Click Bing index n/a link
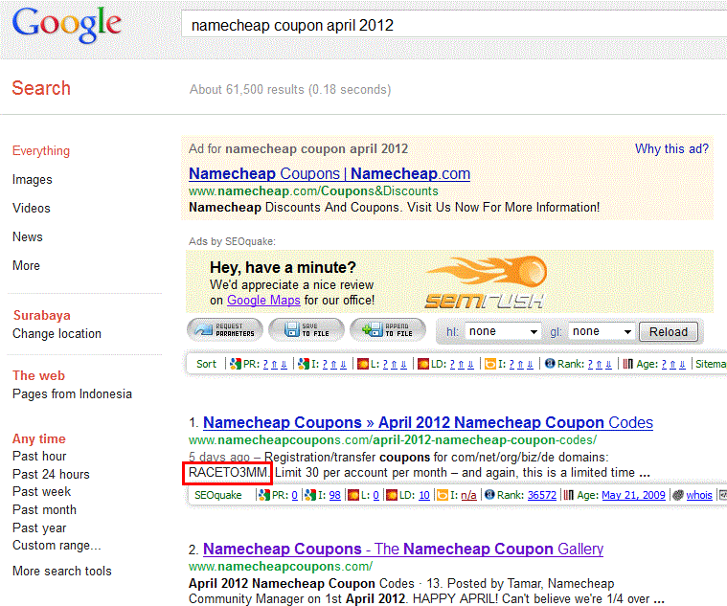Screen dimensions: 727x606 [x=468, y=495]
